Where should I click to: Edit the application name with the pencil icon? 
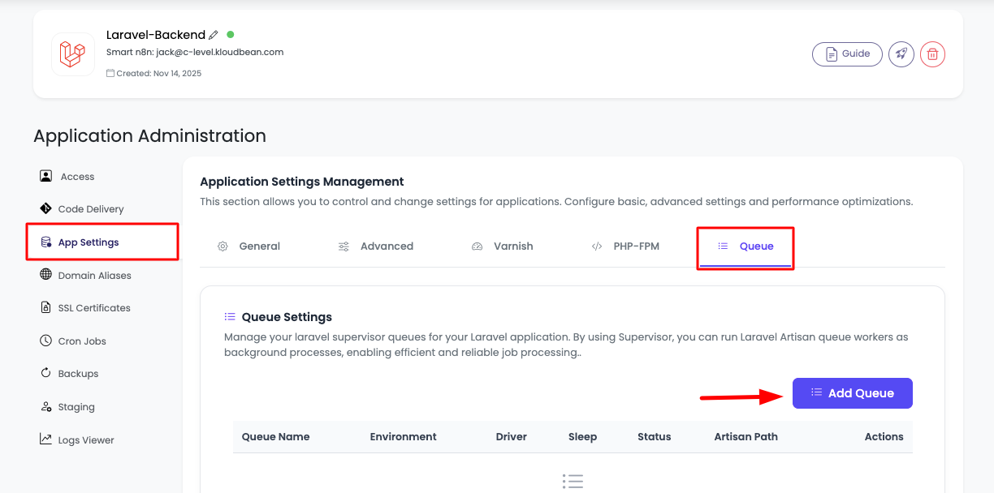tap(214, 34)
